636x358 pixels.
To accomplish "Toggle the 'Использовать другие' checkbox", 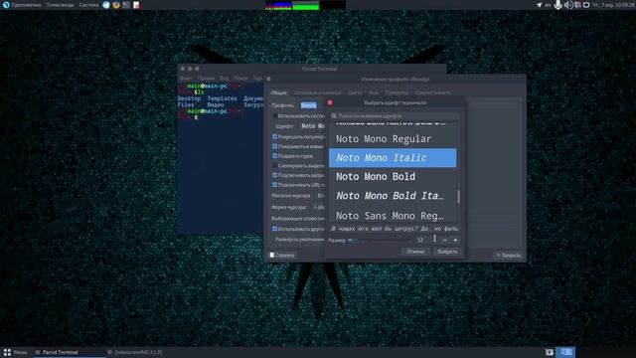I will click(x=274, y=229).
